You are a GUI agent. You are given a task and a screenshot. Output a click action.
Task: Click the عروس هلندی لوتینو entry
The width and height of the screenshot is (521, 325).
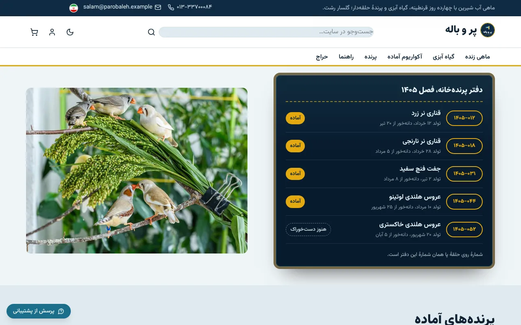tap(415, 197)
